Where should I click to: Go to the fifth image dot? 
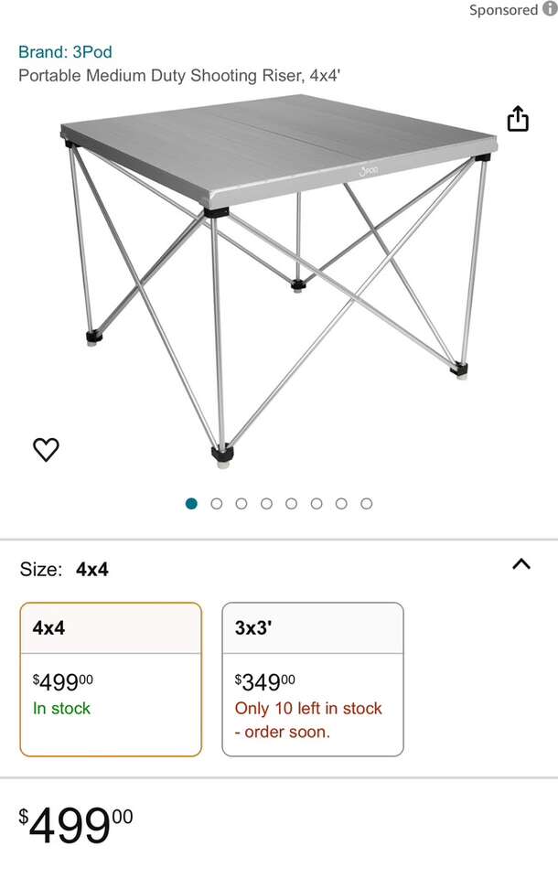pyautogui.click(x=292, y=503)
